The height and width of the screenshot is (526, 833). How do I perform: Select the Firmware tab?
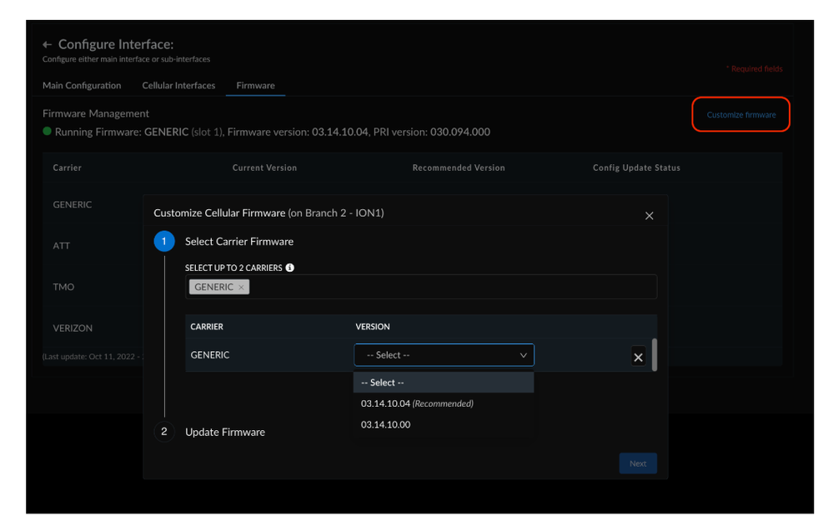(255, 86)
